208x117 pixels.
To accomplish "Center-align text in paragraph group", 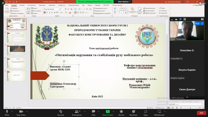I will 78,12.
